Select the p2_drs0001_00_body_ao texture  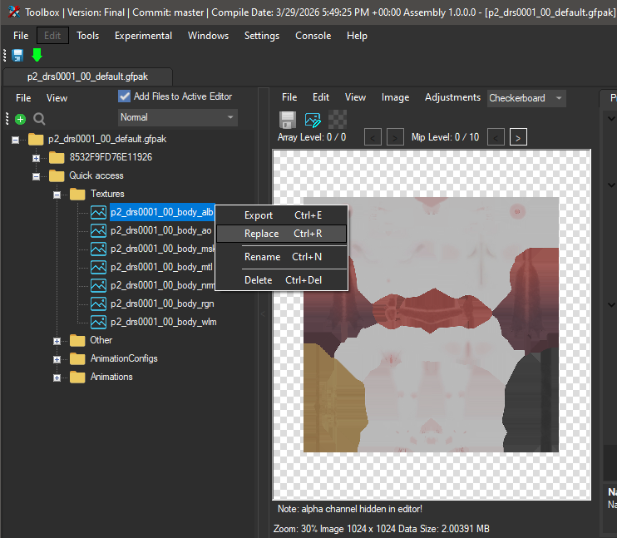(x=161, y=230)
